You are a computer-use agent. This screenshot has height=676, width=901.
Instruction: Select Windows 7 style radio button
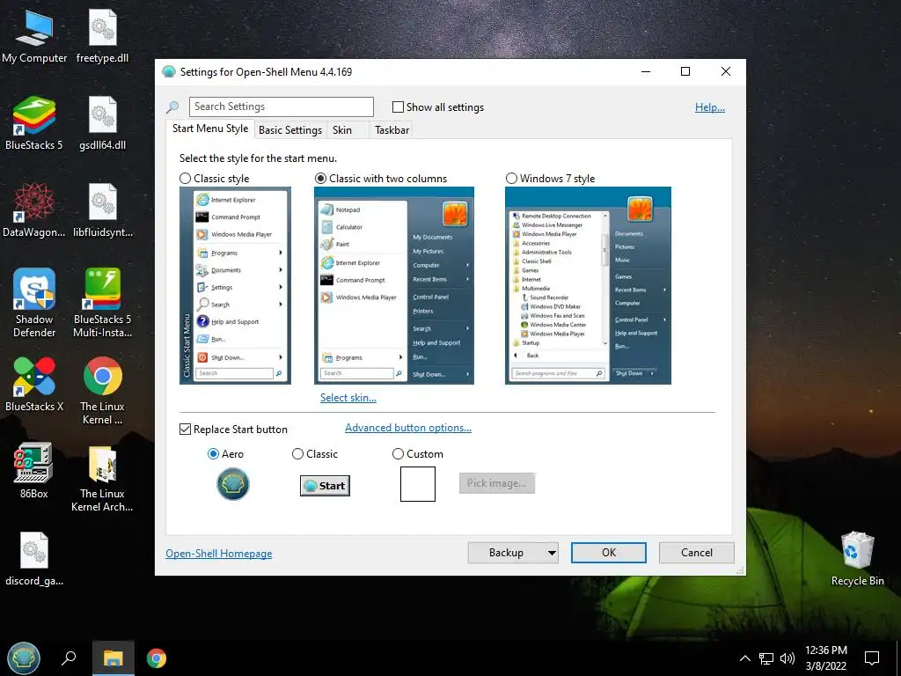(x=511, y=178)
